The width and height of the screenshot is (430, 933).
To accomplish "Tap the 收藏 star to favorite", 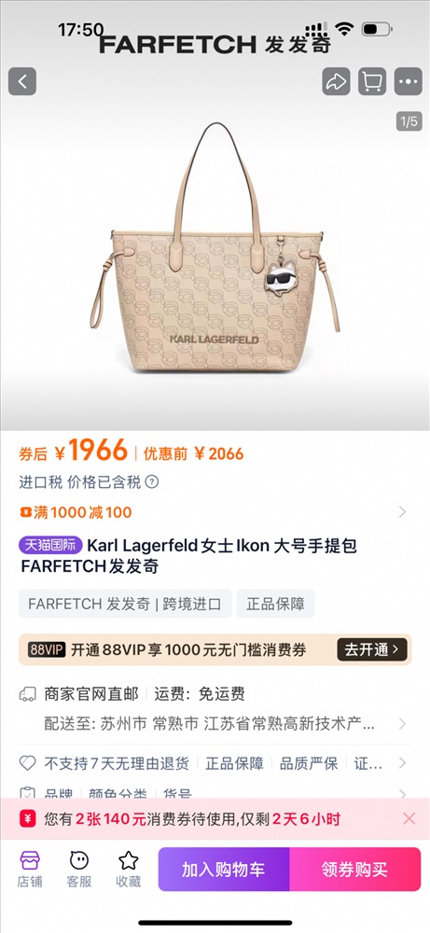I will coord(128,870).
